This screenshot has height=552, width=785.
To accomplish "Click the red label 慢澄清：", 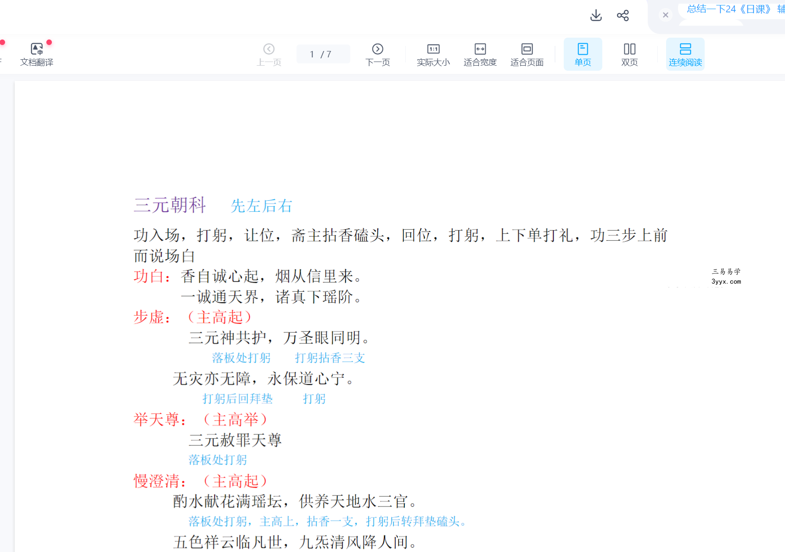I will [160, 481].
